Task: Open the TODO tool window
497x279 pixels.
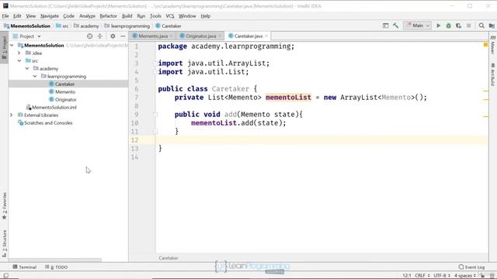Action: (x=57, y=267)
